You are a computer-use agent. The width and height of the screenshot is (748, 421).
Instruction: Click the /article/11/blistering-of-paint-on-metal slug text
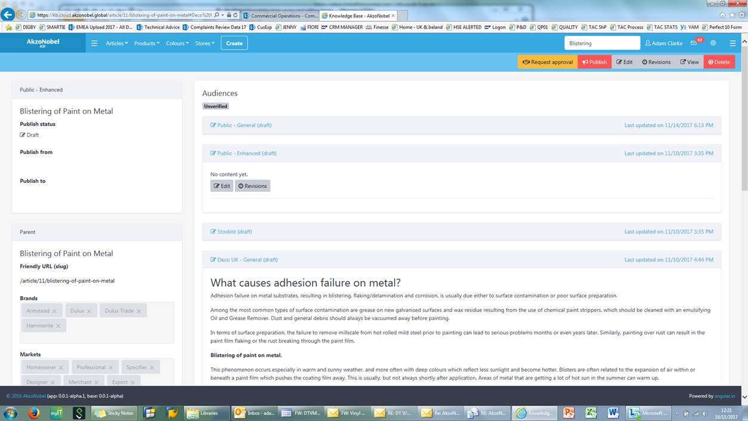[67, 281]
